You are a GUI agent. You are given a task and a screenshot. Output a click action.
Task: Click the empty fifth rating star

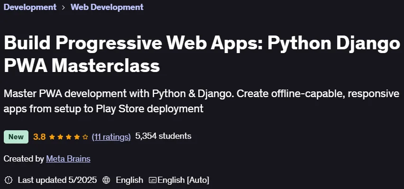tap(85, 137)
